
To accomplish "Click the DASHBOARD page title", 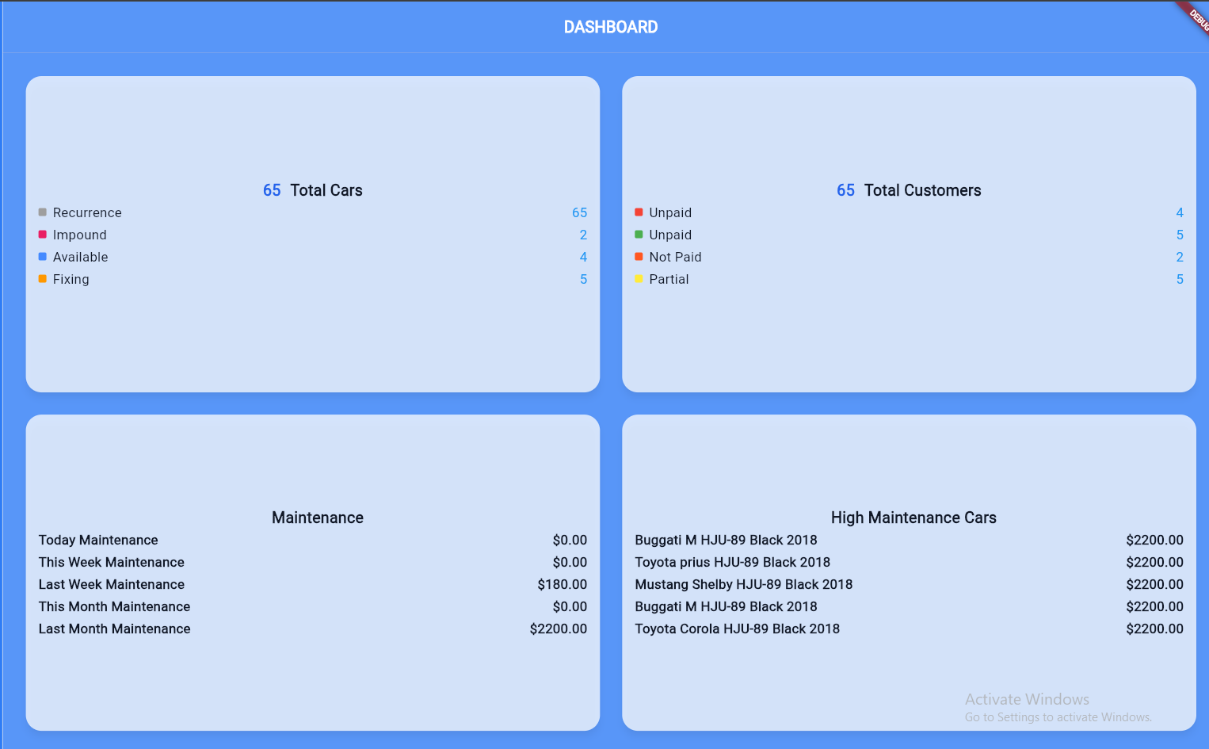I will [610, 27].
